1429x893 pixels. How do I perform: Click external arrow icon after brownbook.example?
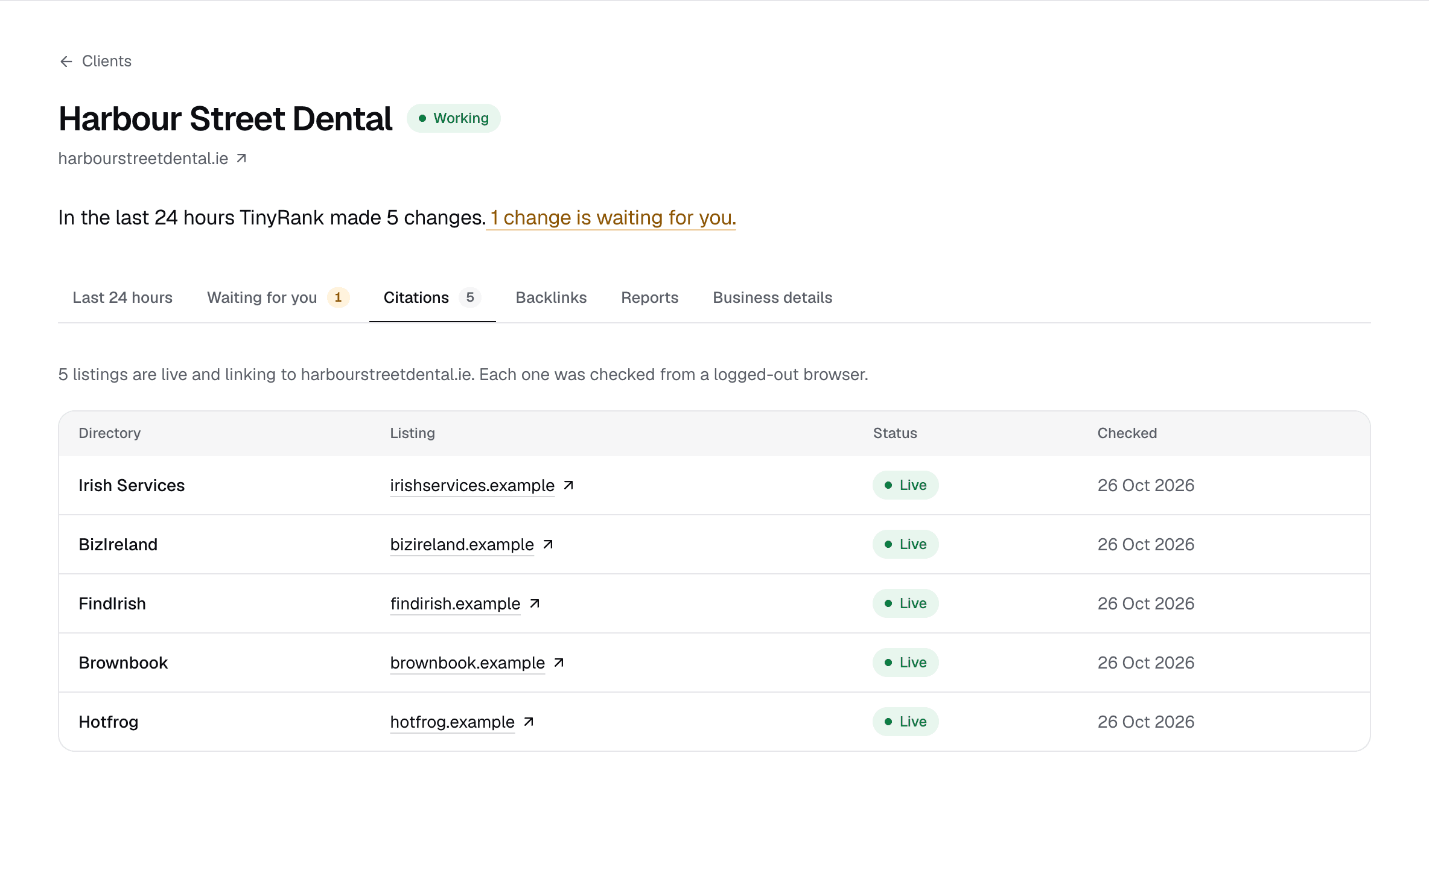pos(559,663)
